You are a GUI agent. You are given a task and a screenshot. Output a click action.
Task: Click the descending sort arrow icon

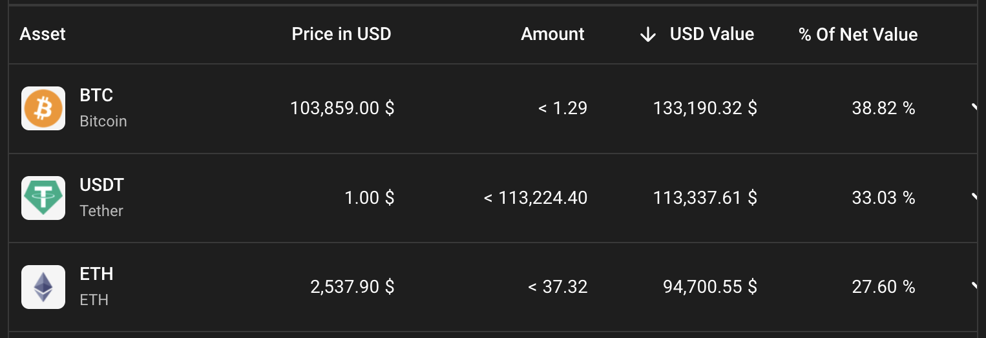click(x=647, y=35)
